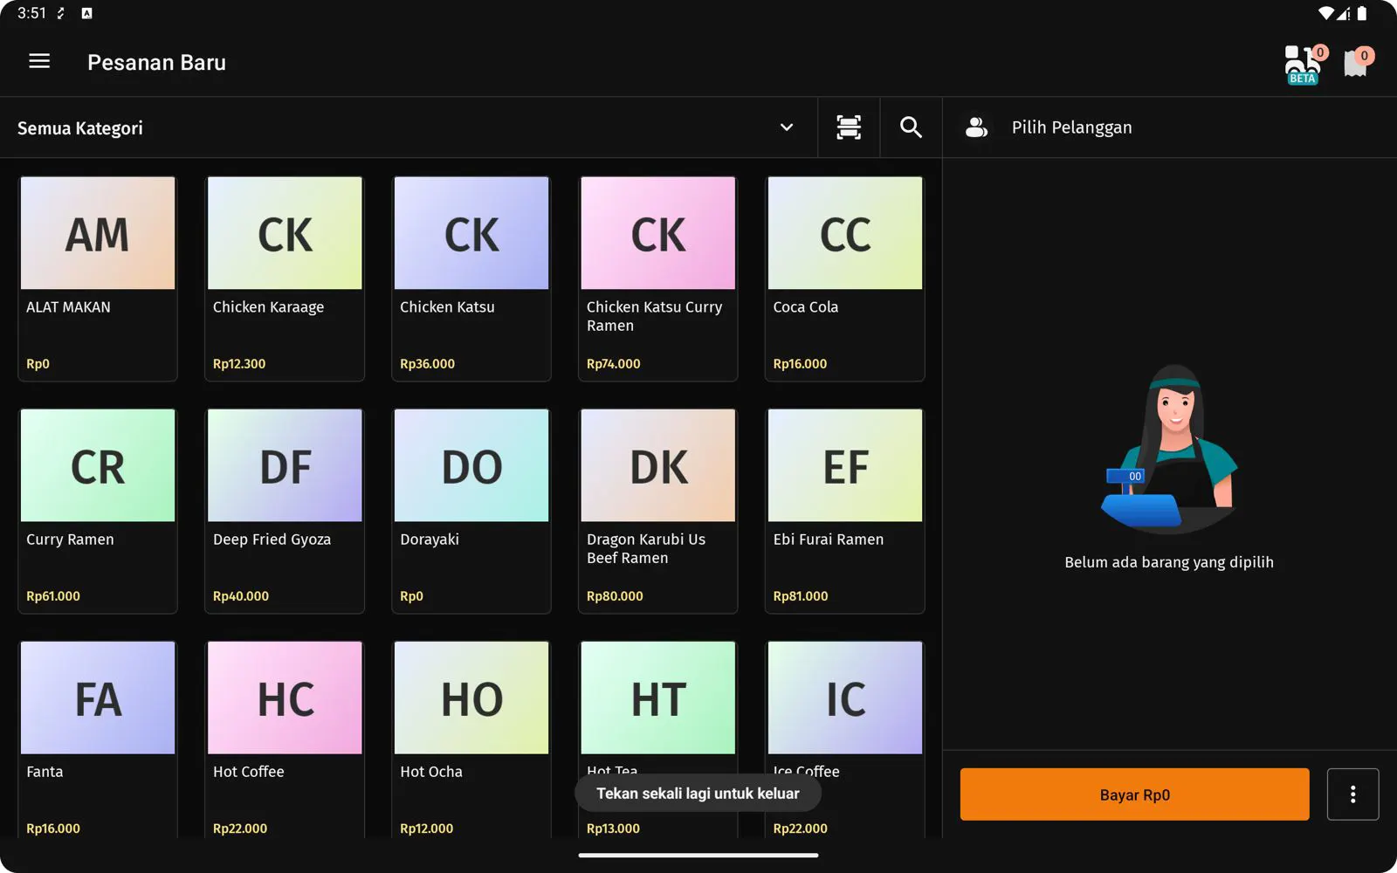
Task: Add Chicken Karaage to the order
Action: point(285,278)
